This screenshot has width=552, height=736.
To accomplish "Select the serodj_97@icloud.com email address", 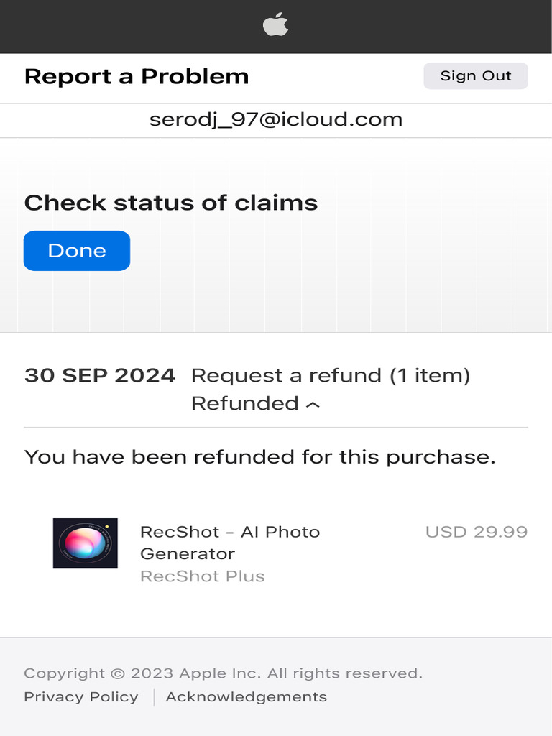I will point(276,119).
